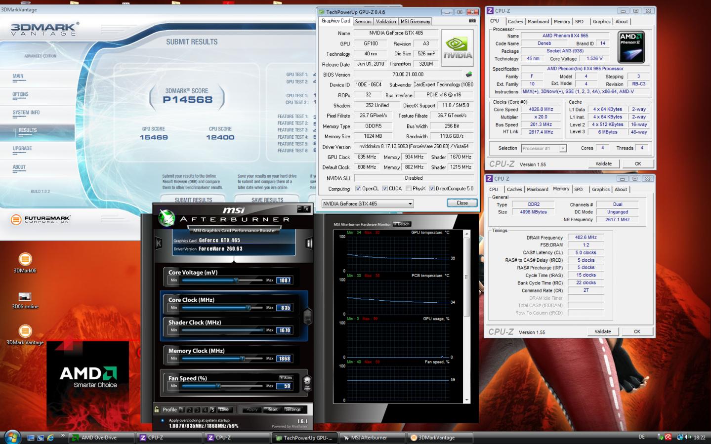Open the CPU-Z Processor #1 selection dropdown
This screenshot has width=711, height=444.
click(x=544, y=148)
